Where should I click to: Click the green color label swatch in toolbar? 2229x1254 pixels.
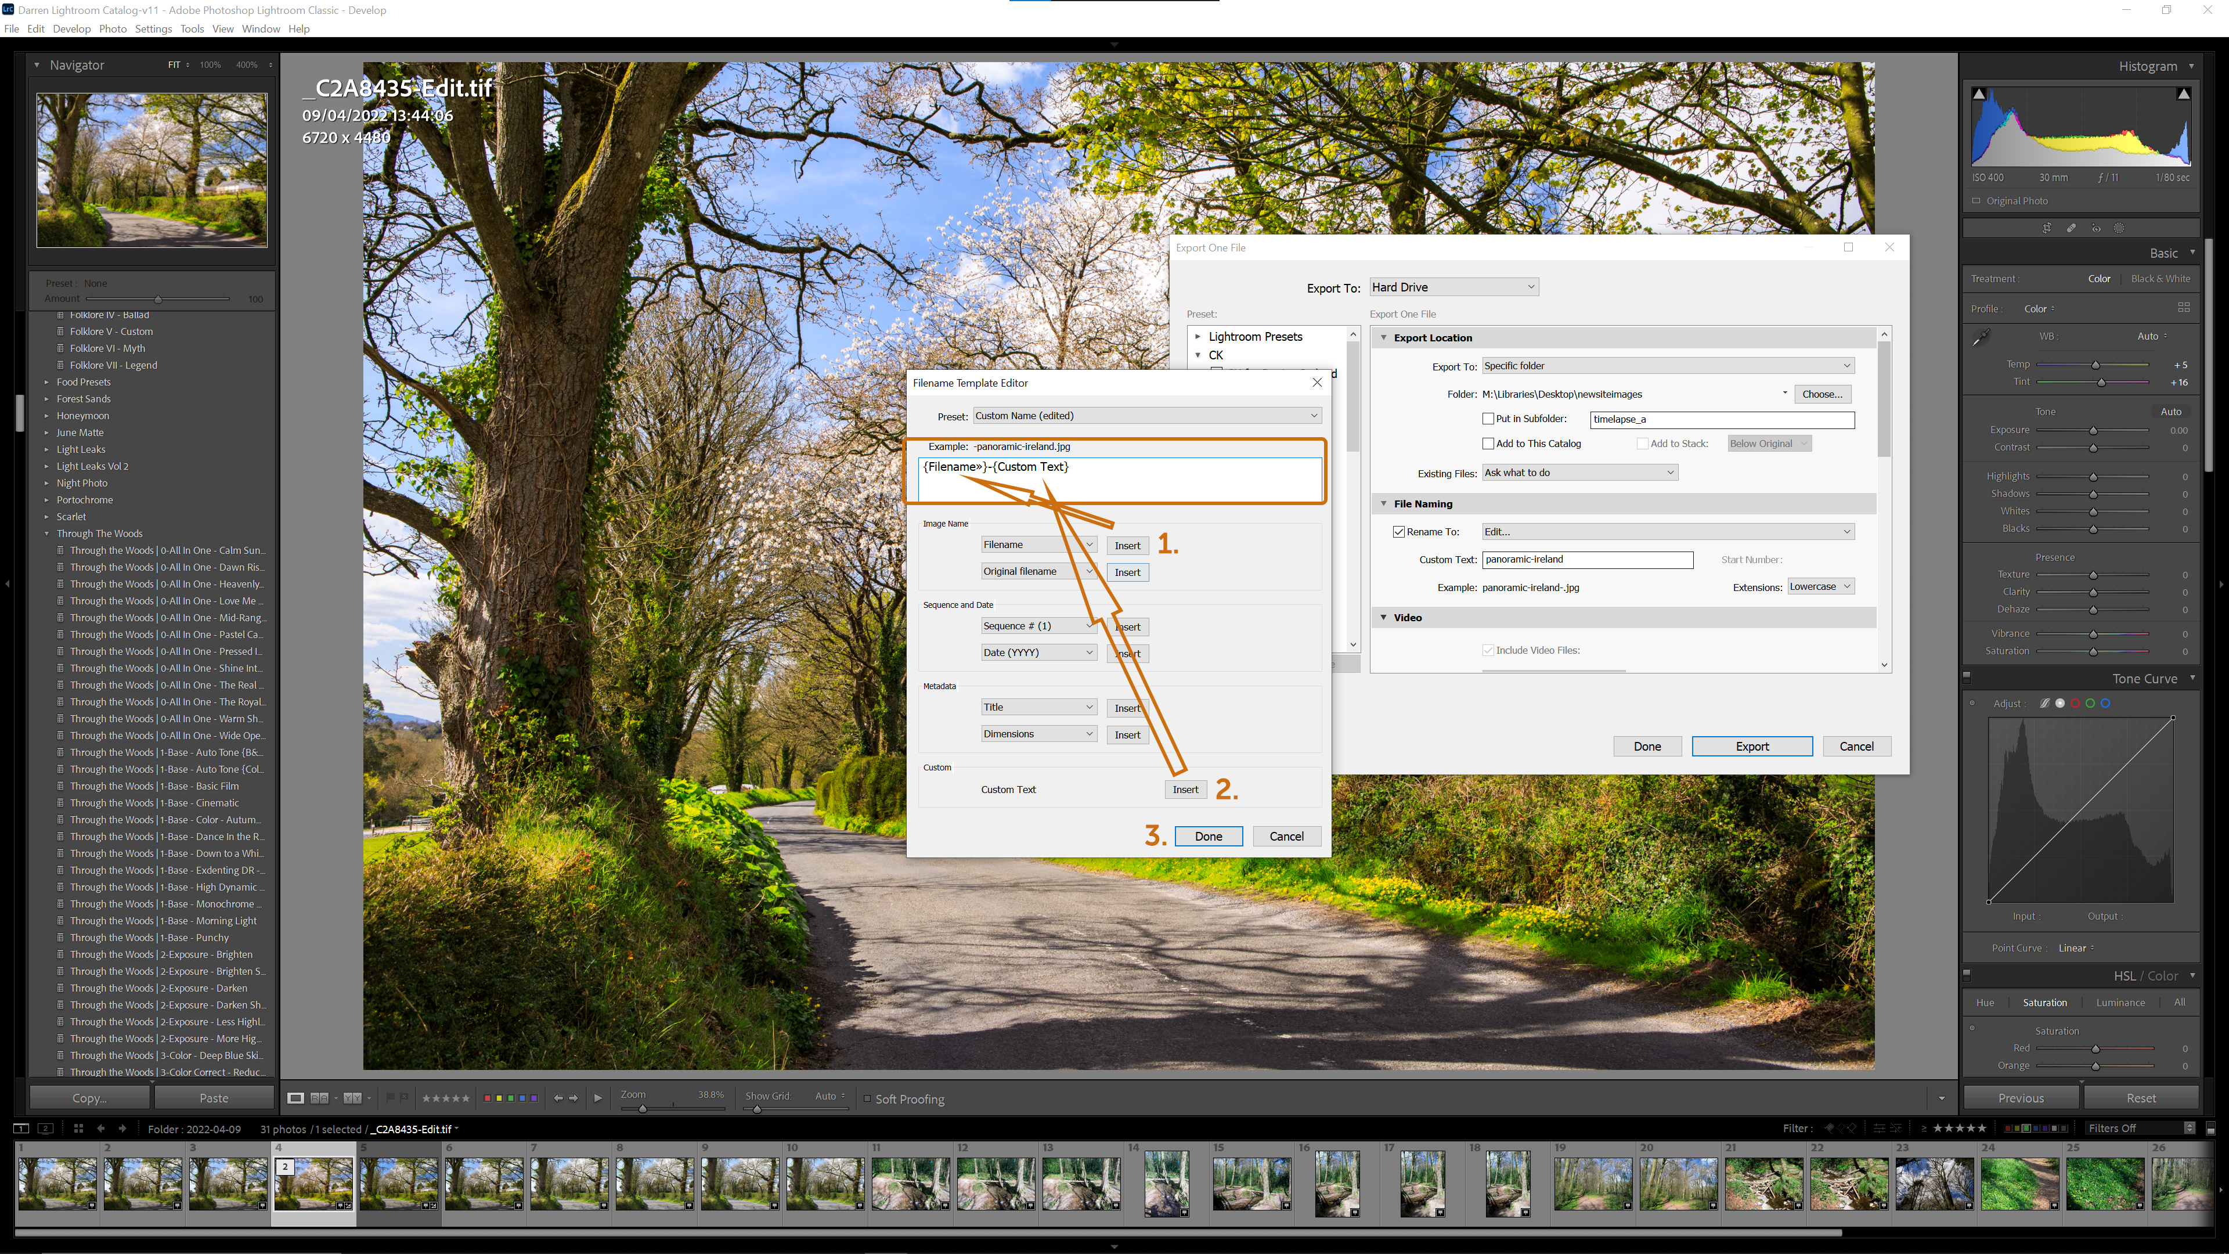point(511,1098)
